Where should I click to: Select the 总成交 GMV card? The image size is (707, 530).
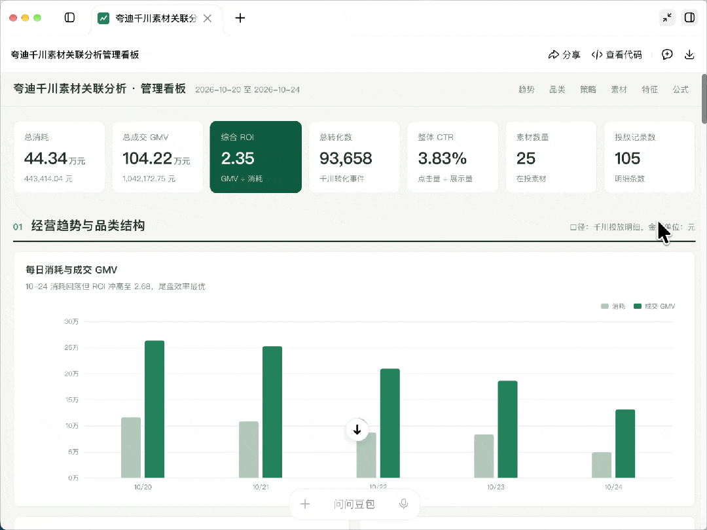157,157
